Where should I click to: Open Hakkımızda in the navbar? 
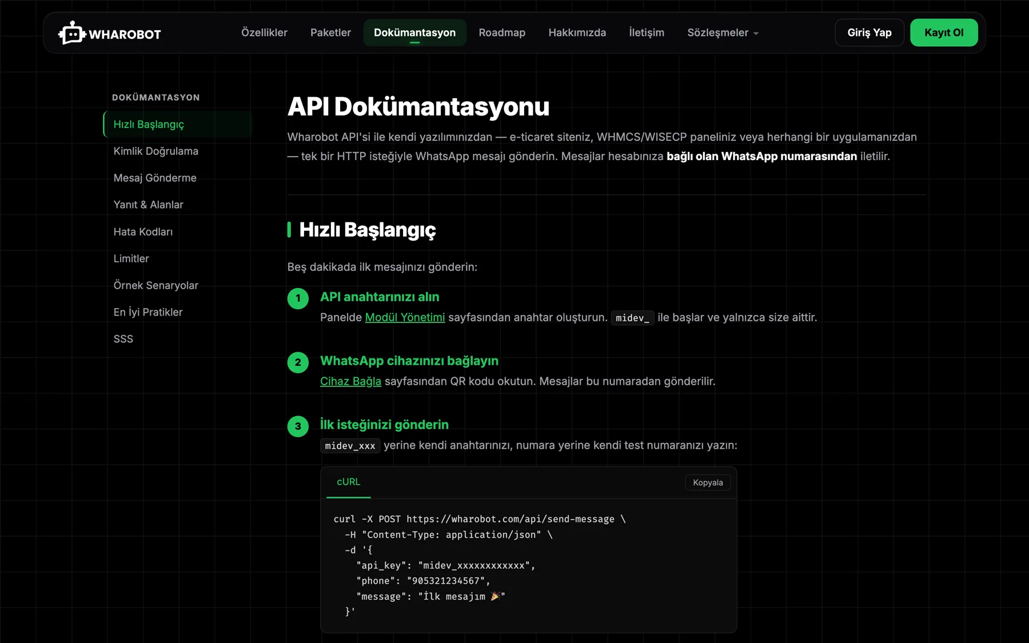pos(577,33)
